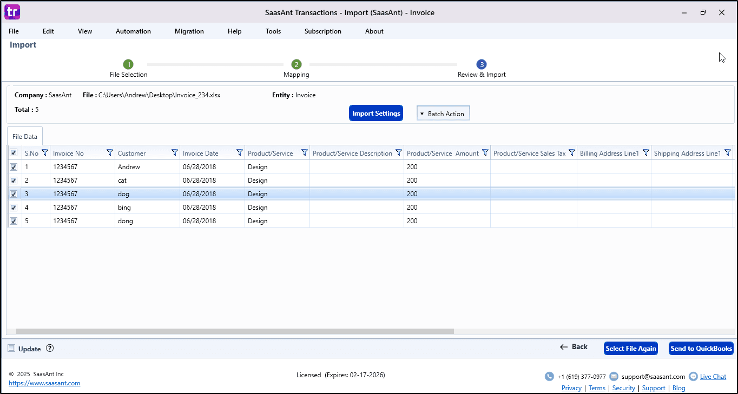Filter the Product/Service column
Screen dimensions: 738x394
click(x=305, y=153)
